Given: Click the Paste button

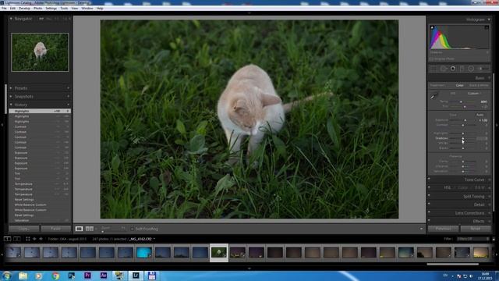Looking at the screenshot, I should point(55,229).
